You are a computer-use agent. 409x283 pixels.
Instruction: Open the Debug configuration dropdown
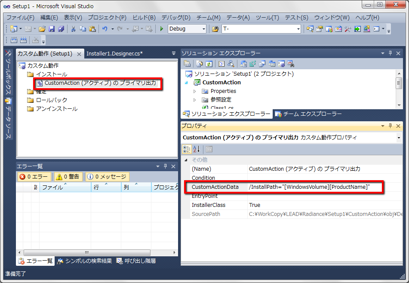204,29
